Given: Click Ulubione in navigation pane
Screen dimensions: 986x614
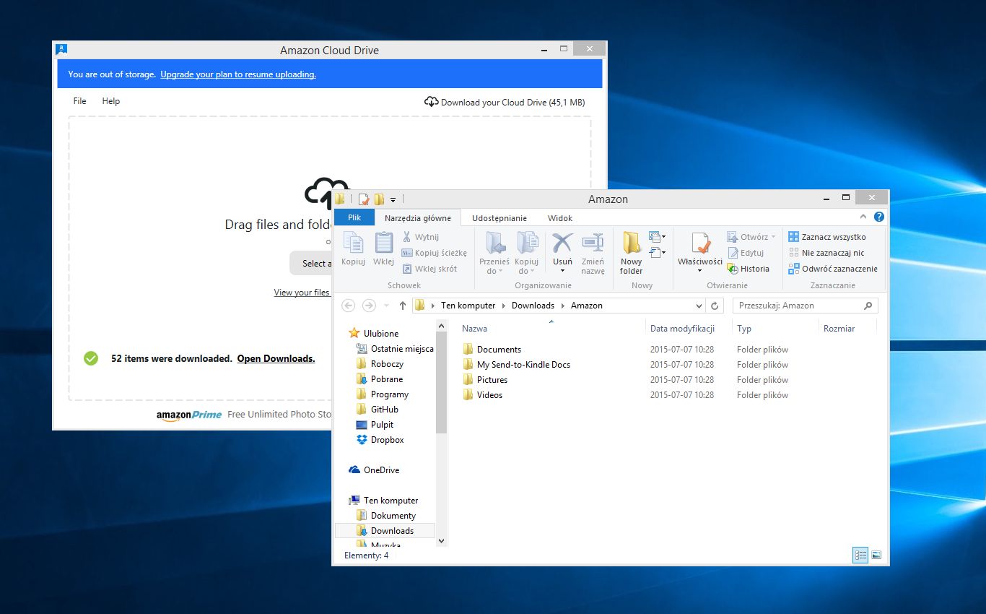Looking at the screenshot, I should pos(381,334).
